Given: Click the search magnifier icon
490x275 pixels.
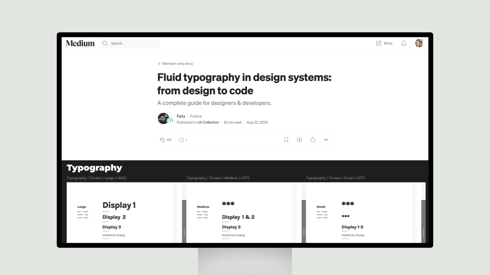Looking at the screenshot, I should click(105, 43).
